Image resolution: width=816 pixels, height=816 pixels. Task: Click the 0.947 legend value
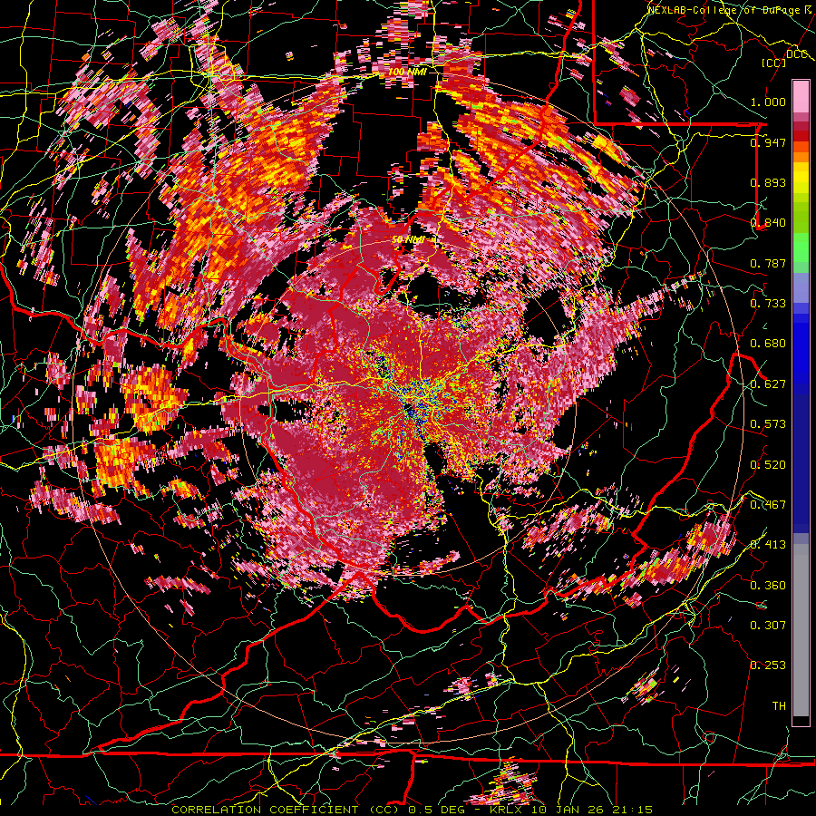pyautogui.click(x=768, y=142)
